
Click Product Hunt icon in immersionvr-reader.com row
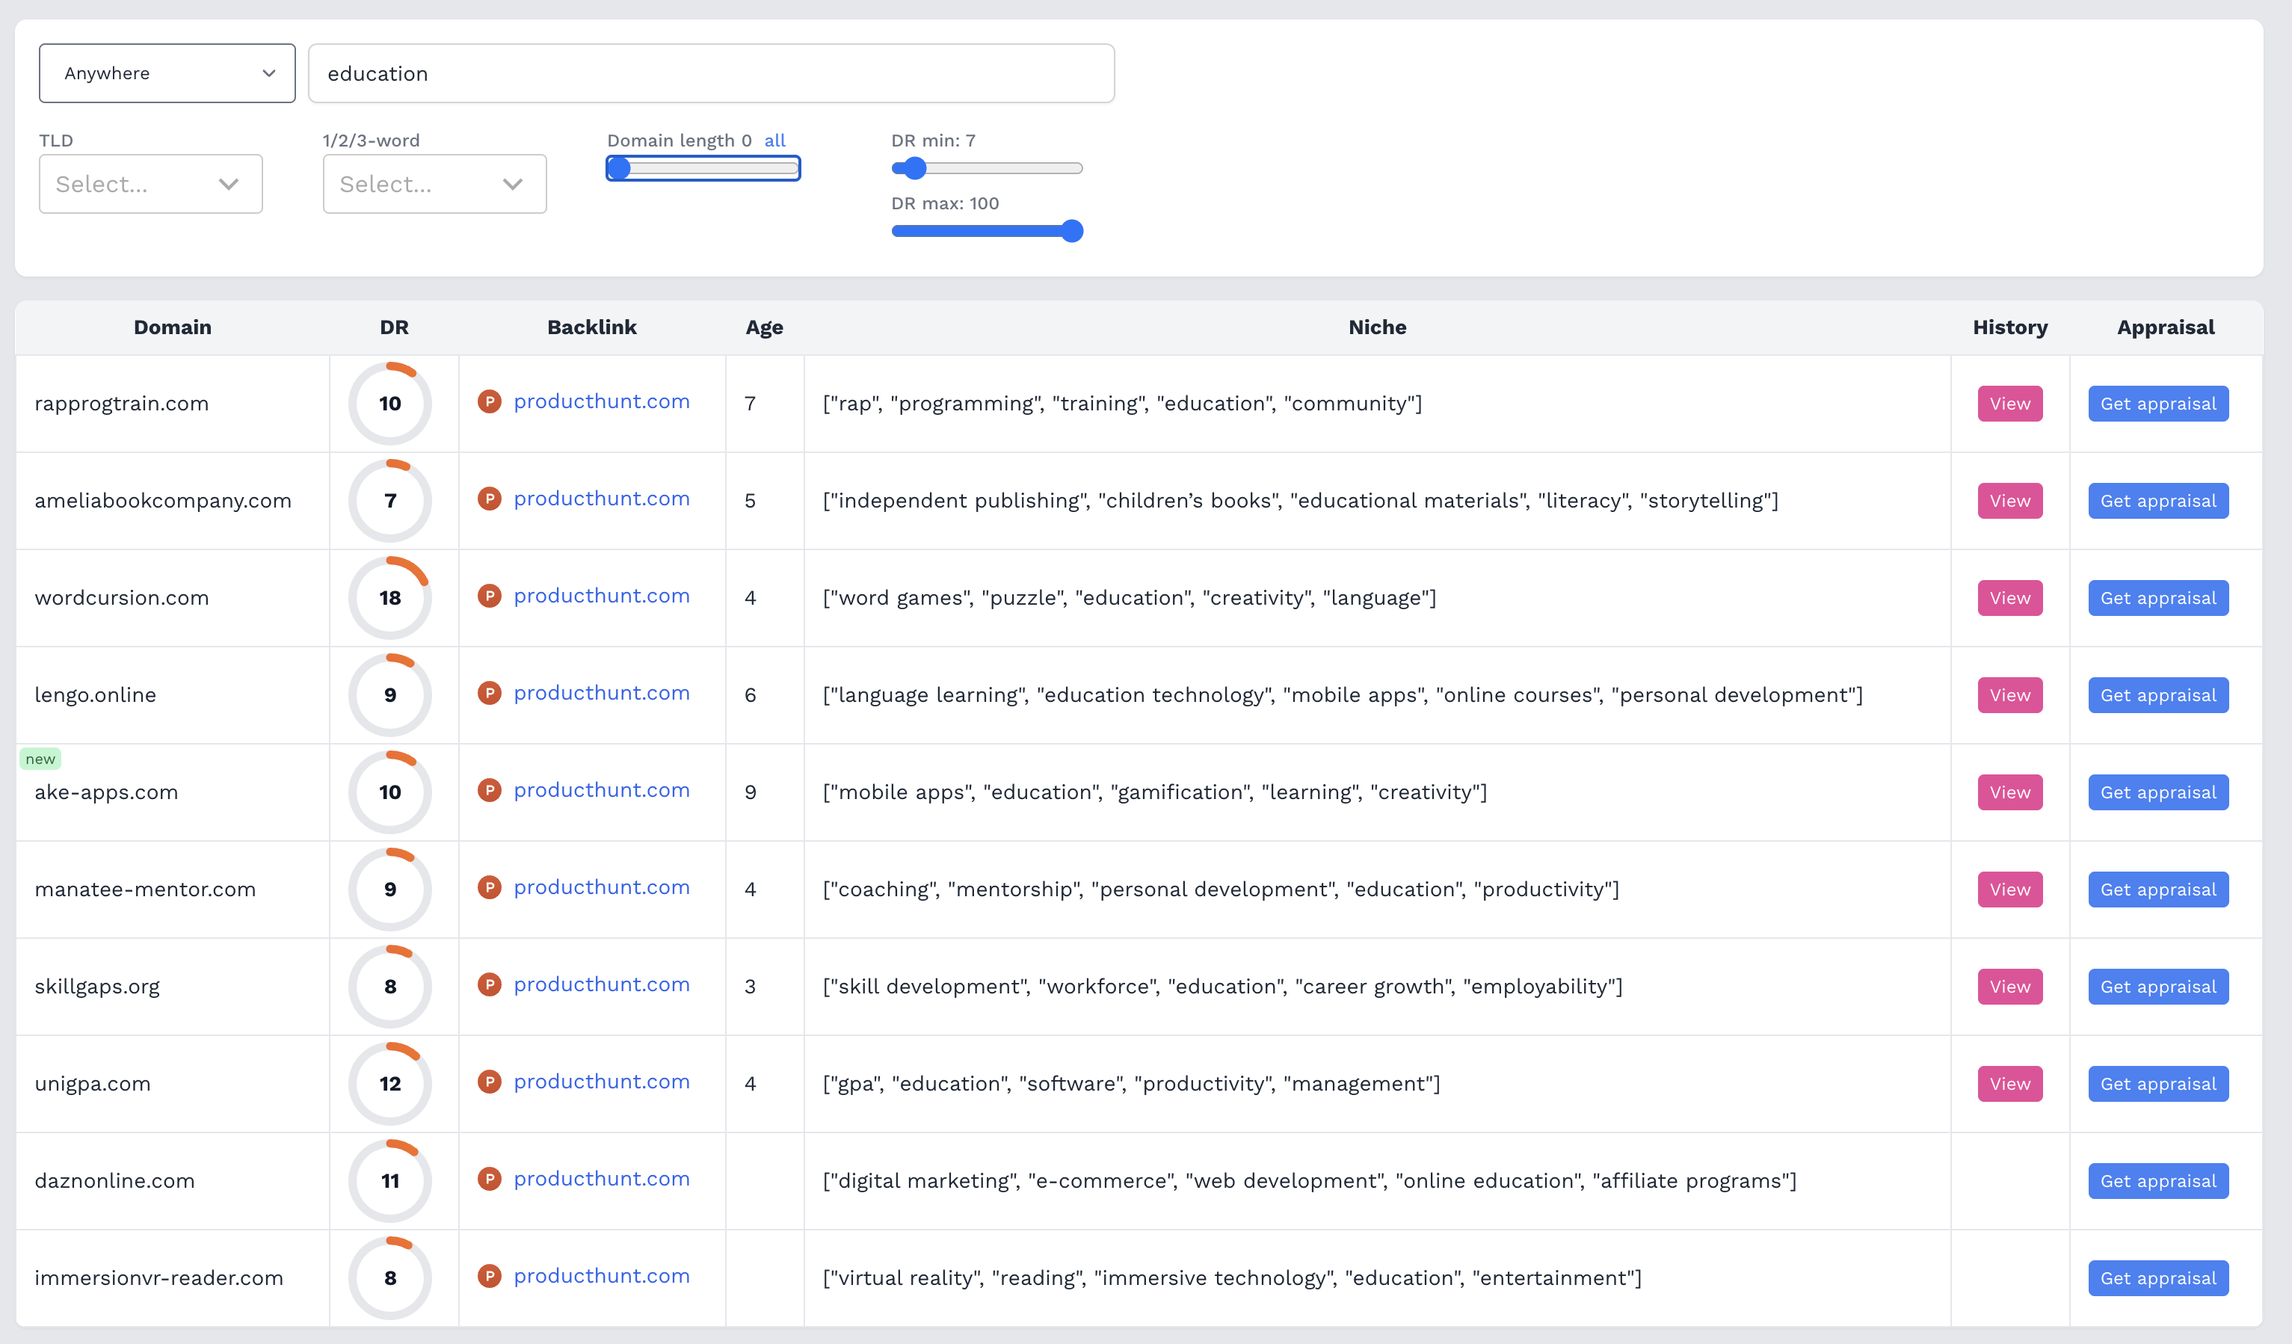[x=490, y=1276]
